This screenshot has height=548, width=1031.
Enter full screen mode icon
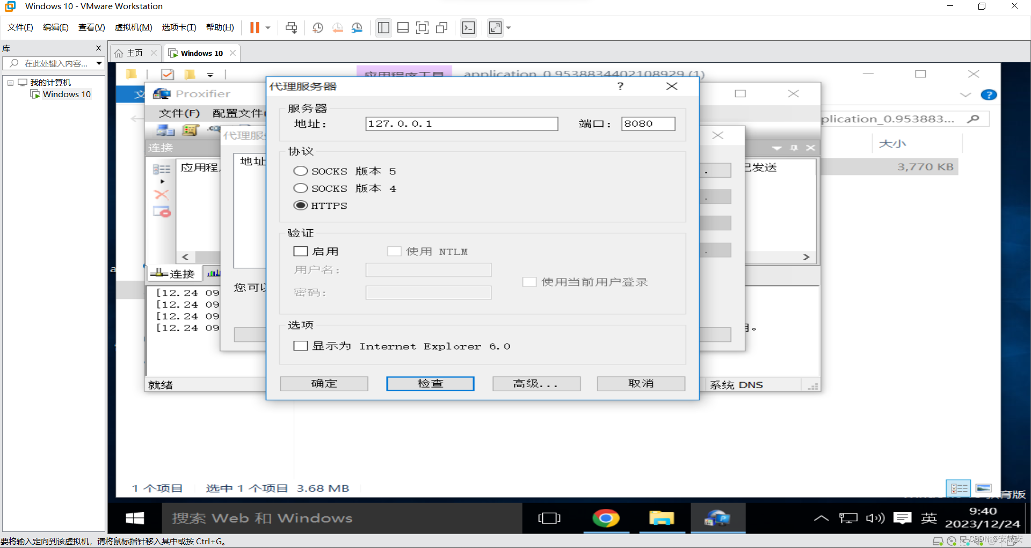(x=423, y=27)
